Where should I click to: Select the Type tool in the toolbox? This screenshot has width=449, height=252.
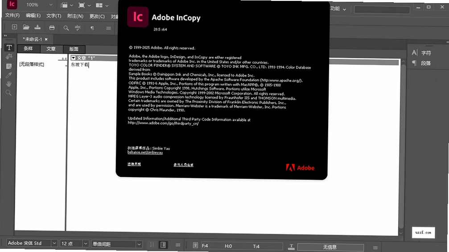9,48
